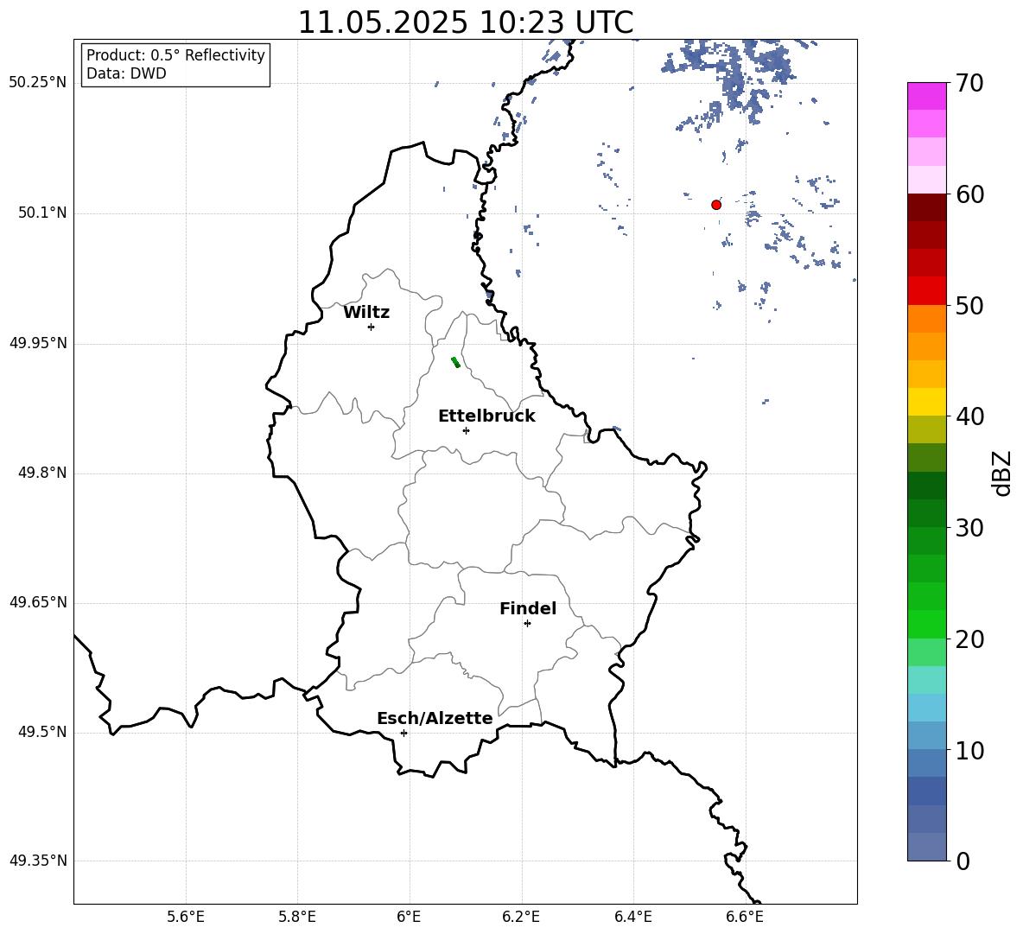The image size is (1023, 934).
Task: Click the 60 tick on colorbar
Action: [x=969, y=194]
